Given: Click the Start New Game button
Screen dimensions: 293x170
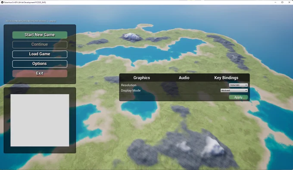Looking at the screenshot, I should pos(40,35).
